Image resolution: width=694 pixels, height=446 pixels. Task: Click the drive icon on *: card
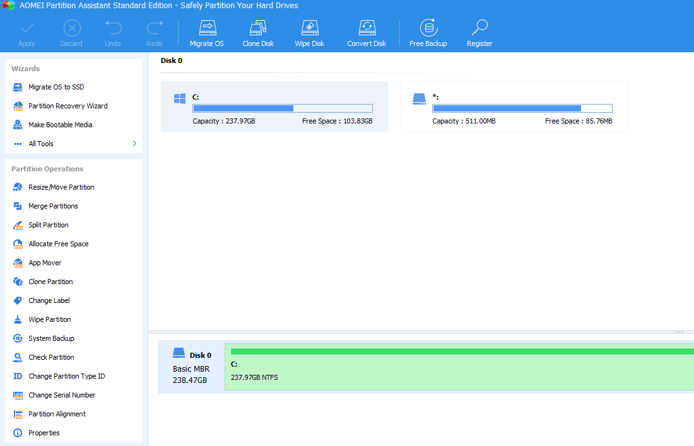(419, 98)
